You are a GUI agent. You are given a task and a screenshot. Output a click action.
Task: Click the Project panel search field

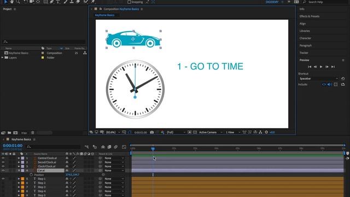click(44, 42)
